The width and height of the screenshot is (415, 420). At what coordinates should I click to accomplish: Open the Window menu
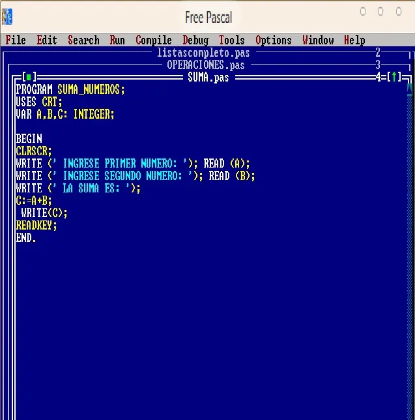coord(318,40)
